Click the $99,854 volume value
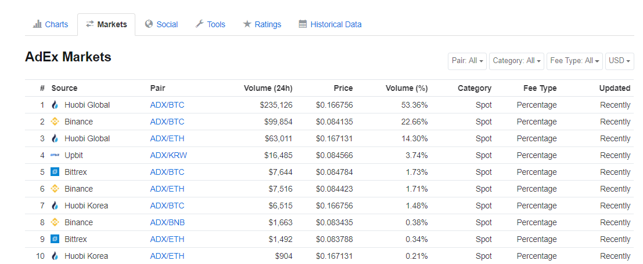Image resolution: width=643 pixels, height=264 pixels. [278, 122]
